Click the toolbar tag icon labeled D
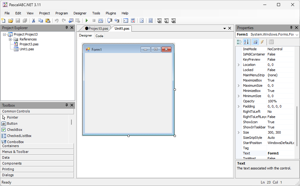 159,21
